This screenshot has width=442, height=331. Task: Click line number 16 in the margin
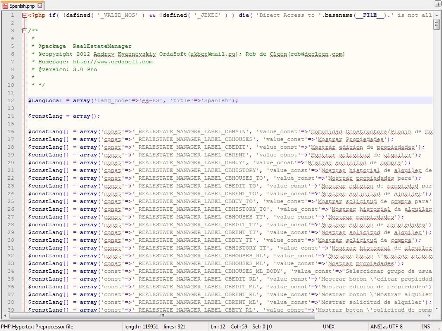[x=11, y=131]
